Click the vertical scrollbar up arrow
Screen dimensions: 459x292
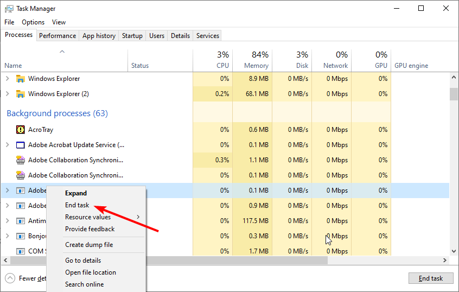pyautogui.click(x=454, y=77)
